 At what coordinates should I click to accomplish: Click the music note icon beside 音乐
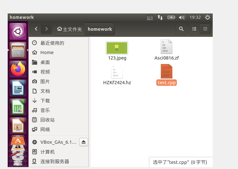tap(35, 110)
